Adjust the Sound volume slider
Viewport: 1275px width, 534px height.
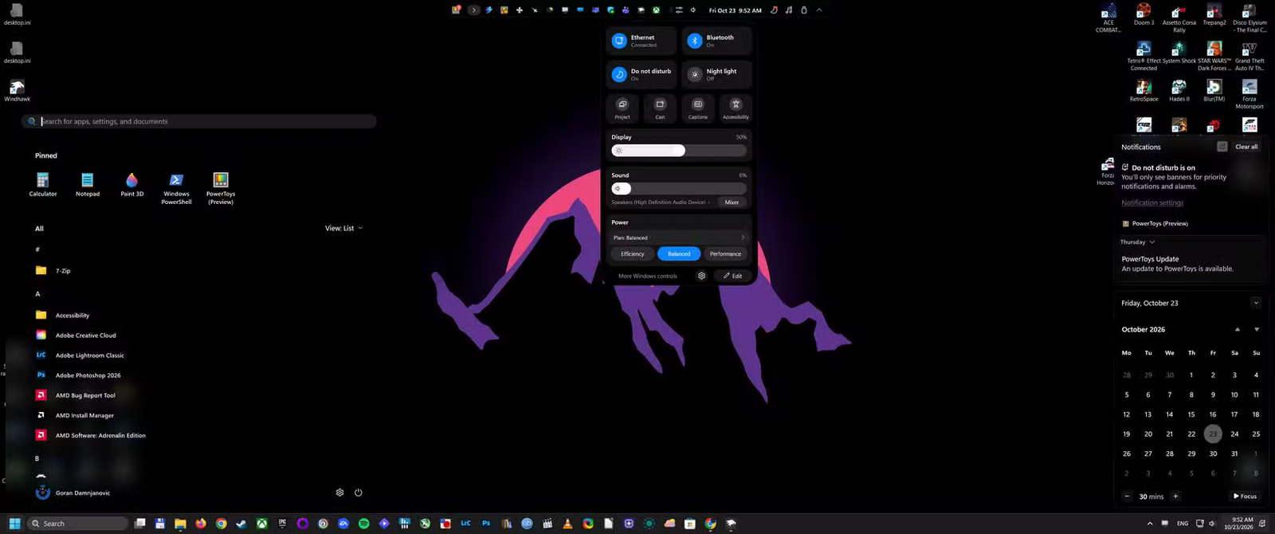pos(679,189)
